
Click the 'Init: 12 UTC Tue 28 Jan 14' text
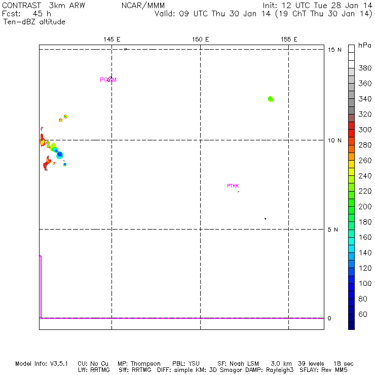coord(318,5)
